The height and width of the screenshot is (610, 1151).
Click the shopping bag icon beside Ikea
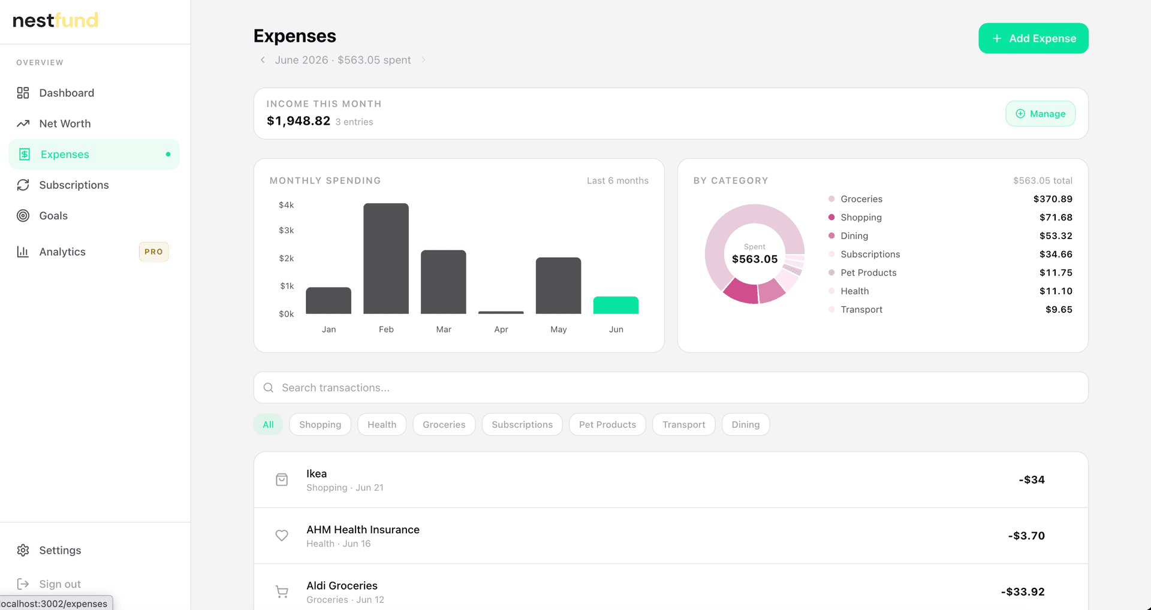tap(282, 479)
